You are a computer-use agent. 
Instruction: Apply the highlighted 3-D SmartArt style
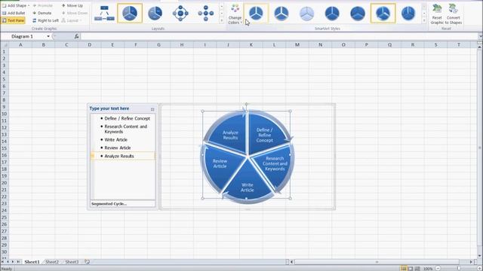383,14
